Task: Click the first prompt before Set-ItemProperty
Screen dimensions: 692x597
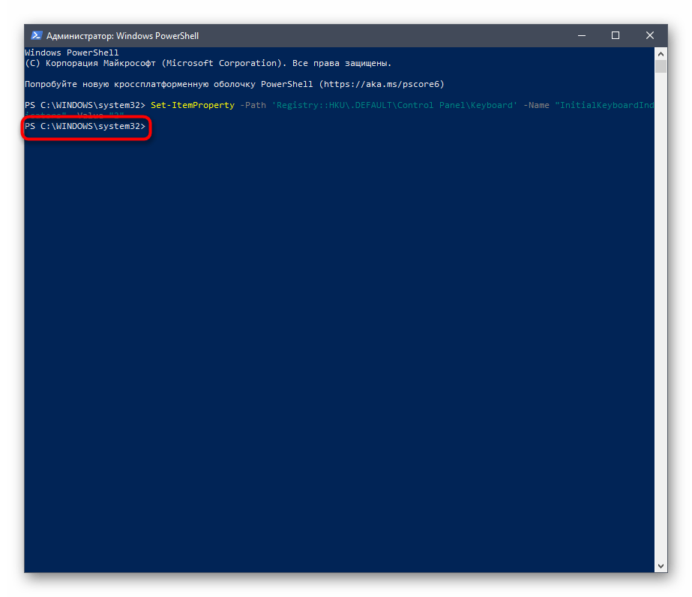Action: (85, 105)
